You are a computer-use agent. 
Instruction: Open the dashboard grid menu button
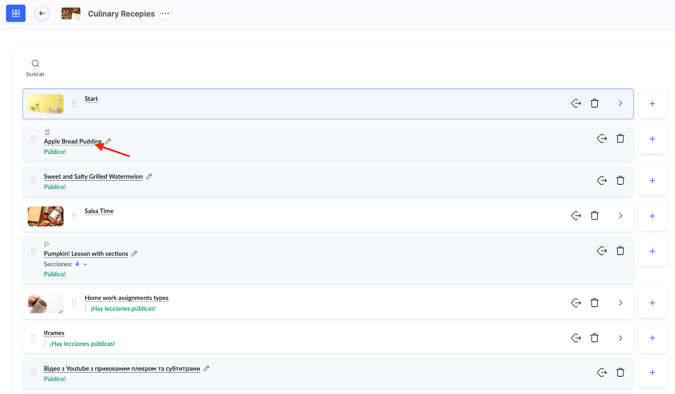click(x=16, y=13)
